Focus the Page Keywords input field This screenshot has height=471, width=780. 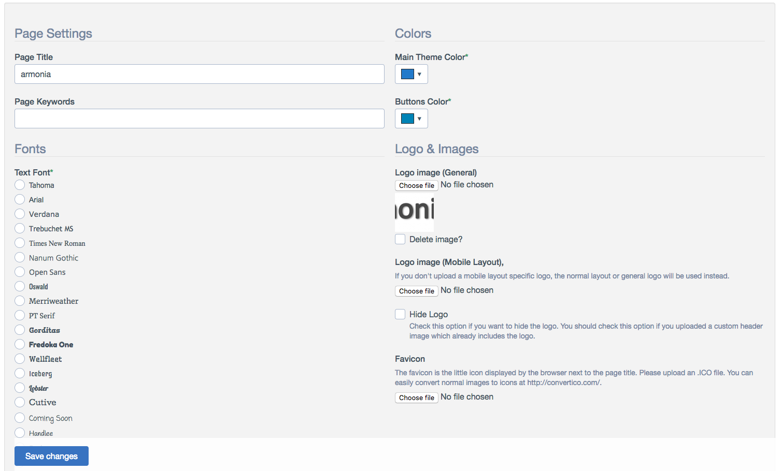click(x=200, y=119)
